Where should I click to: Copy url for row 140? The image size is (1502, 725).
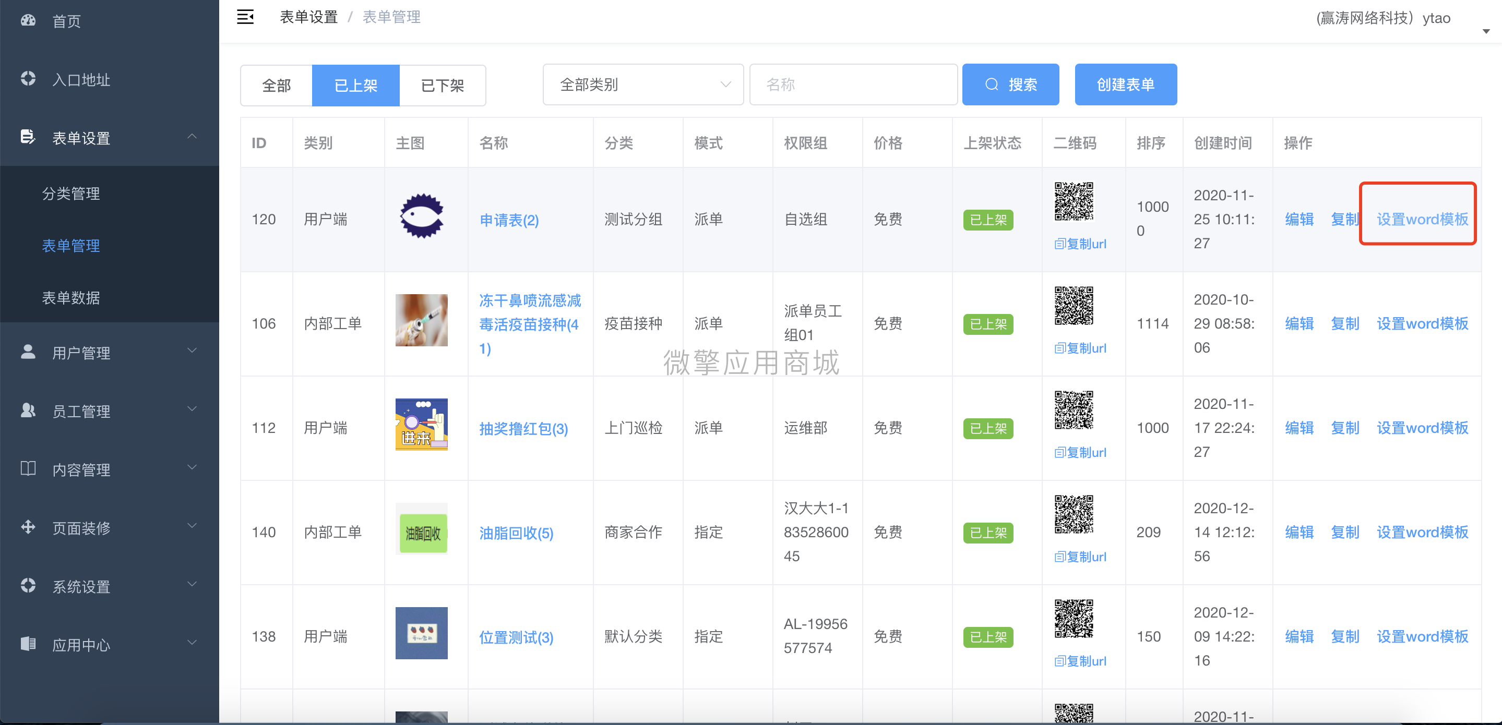[x=1080, y=557]
